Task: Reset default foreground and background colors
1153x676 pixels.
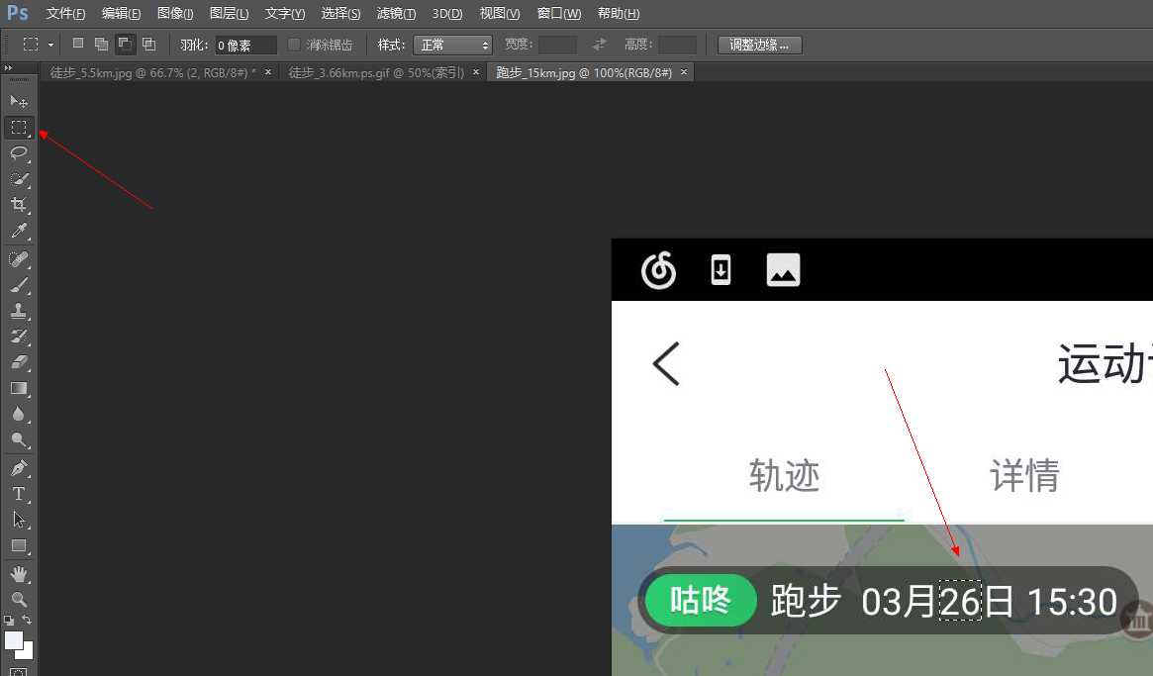Action: 9,621
